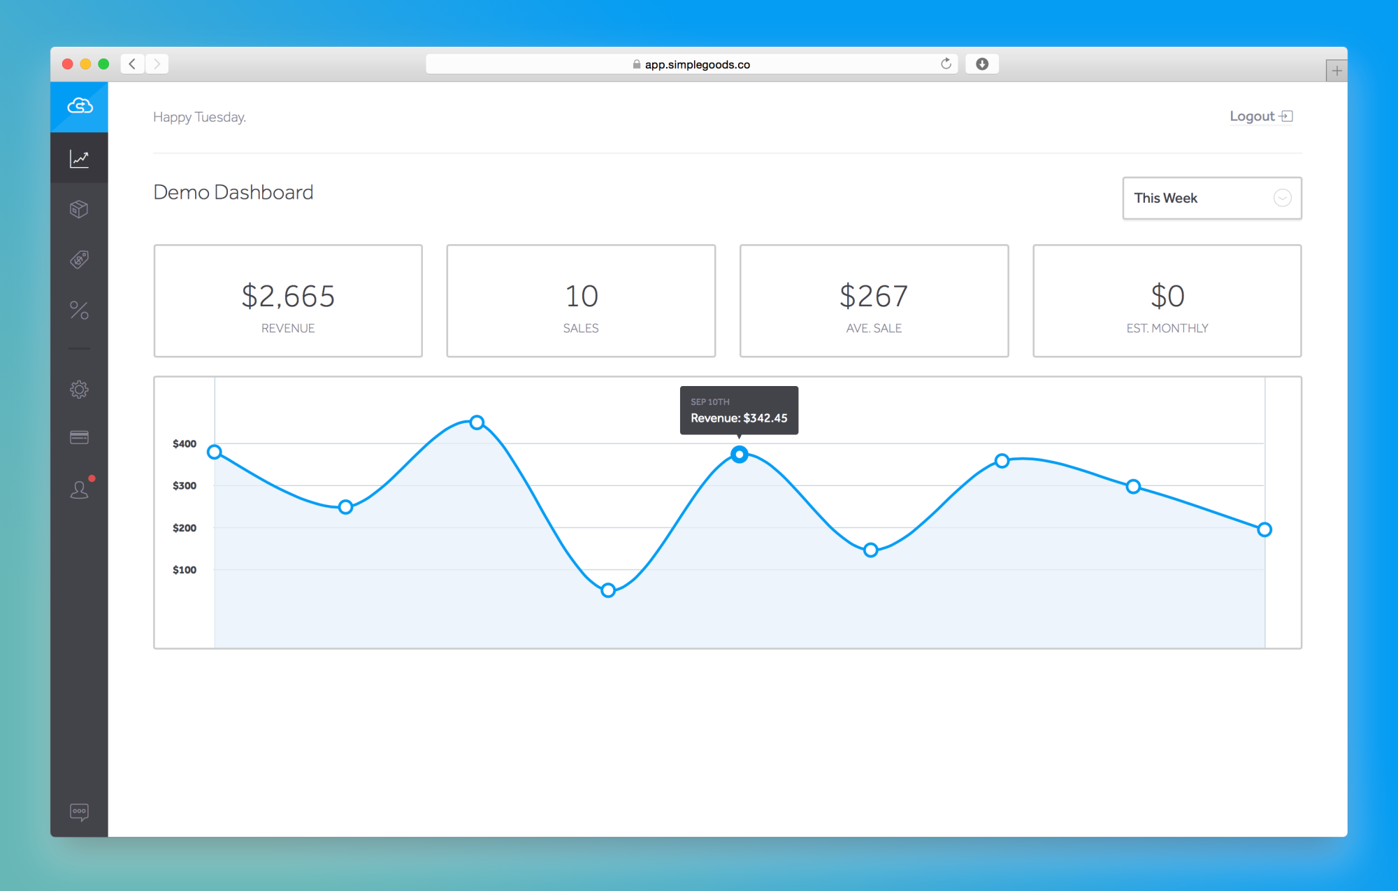This screenshot has height=891, width=1398.
Task: Select the $267 Ave. Sale card
Action: pyautogui.click(x=874, y=301)
